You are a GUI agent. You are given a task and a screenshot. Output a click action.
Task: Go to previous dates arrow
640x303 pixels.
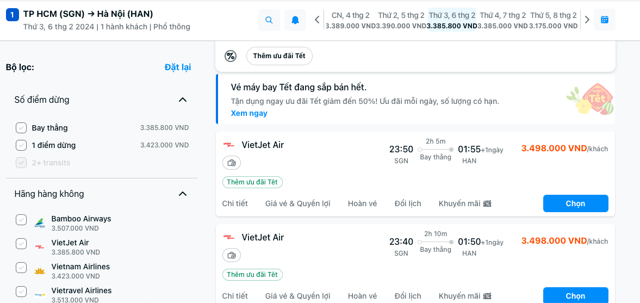[x=318, y=20]
